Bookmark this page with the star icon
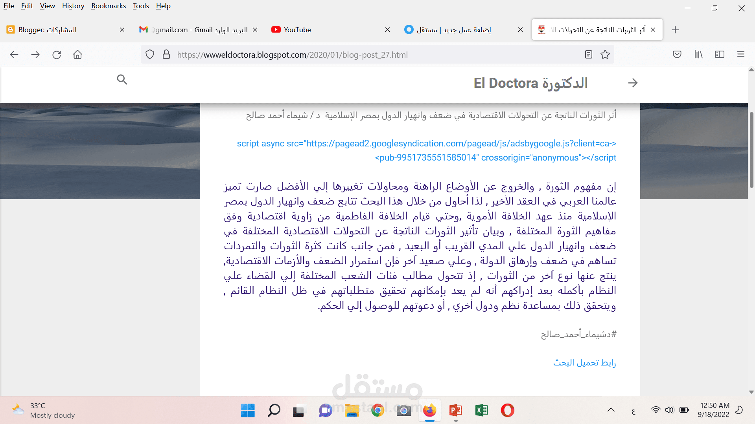This screenshot has width=755, height=424. [x=605, y=55]
